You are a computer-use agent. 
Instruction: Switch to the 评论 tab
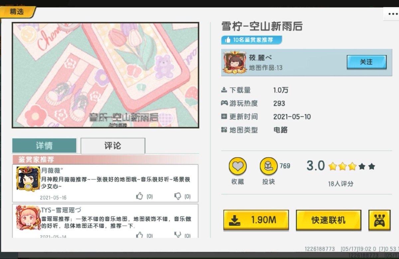click(113, 146)
